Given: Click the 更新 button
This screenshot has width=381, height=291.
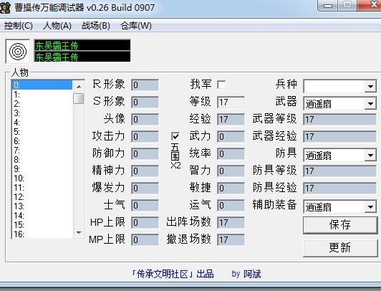Looking at the screenshot, I should click(340, 248).
